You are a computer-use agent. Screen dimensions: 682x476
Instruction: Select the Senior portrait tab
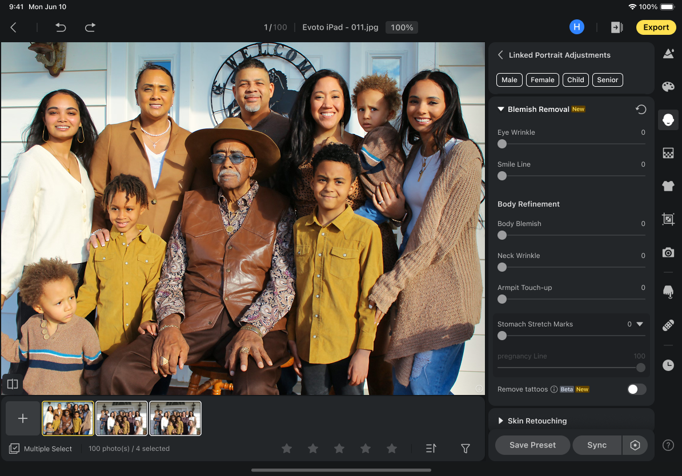(607, 80)
